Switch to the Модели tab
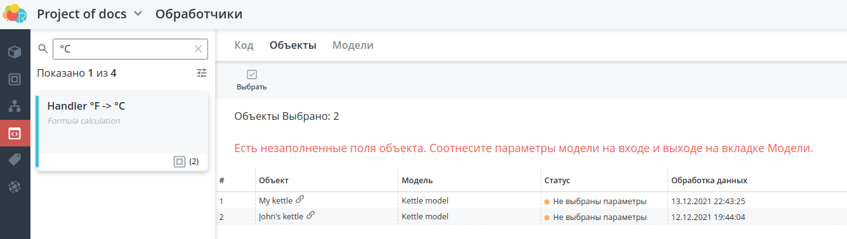 (x=353, y=45)
